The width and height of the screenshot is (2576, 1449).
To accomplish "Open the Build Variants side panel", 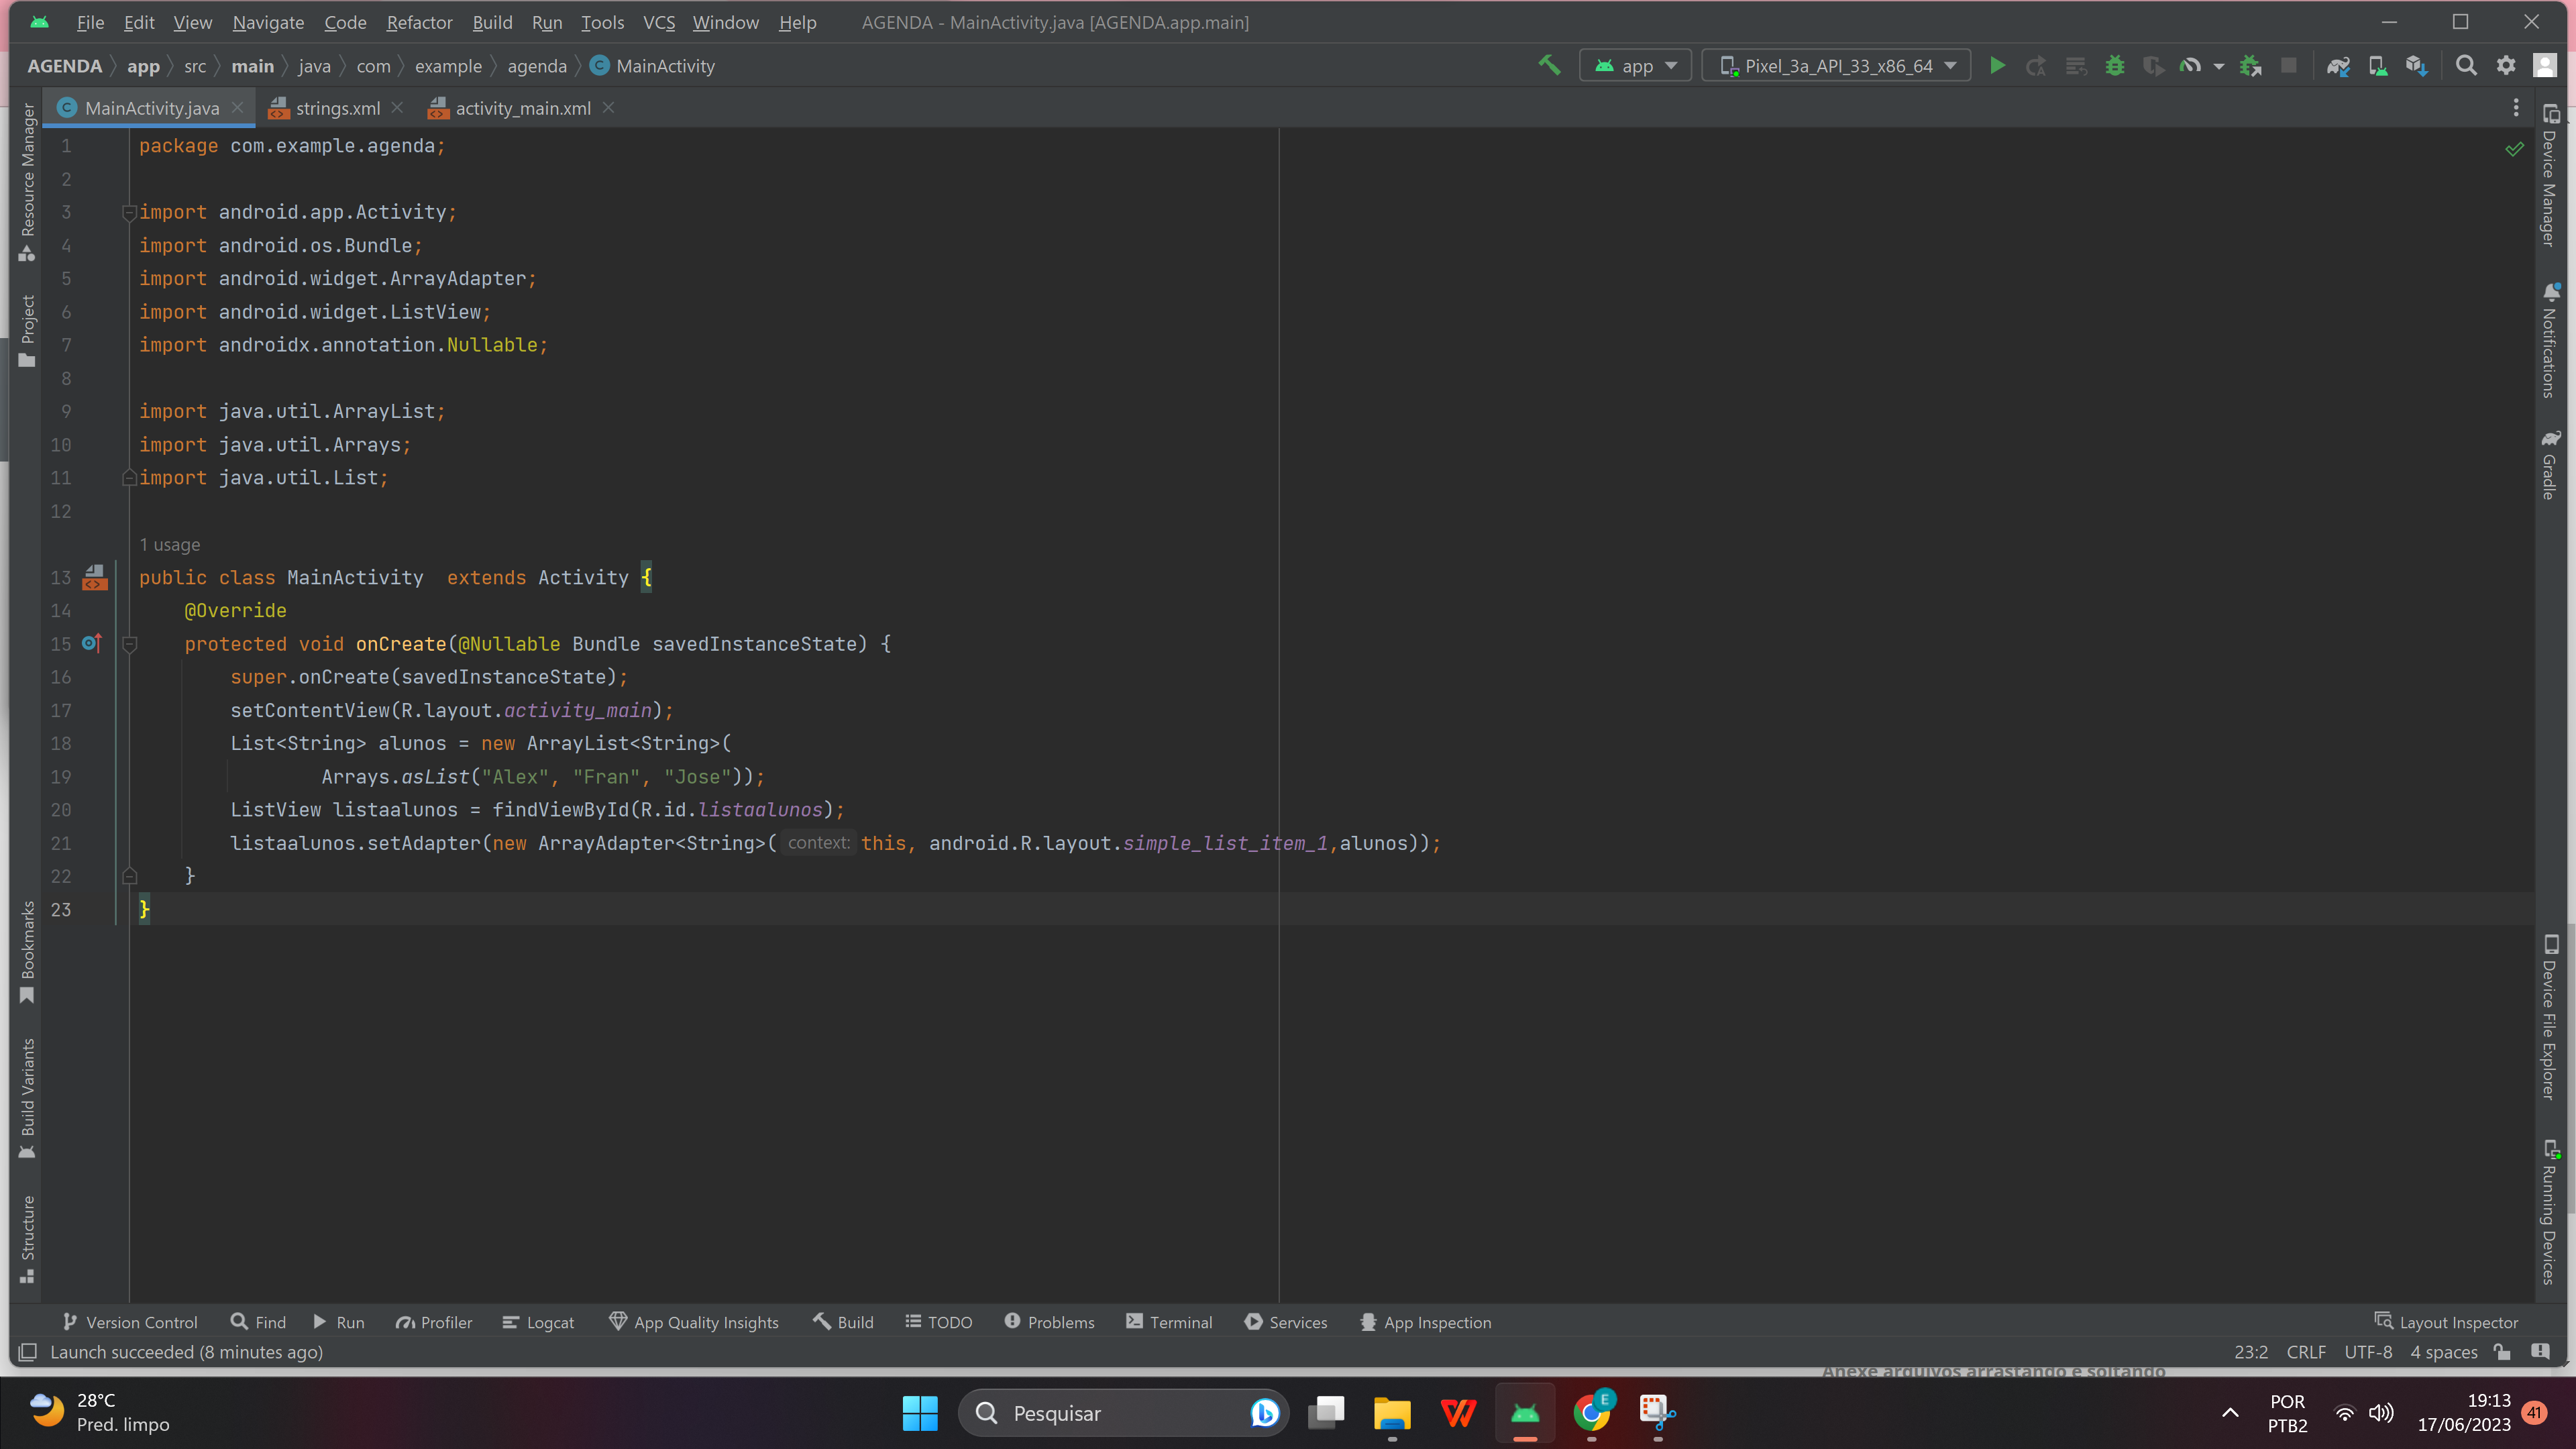I will [x=27, y=1098].
